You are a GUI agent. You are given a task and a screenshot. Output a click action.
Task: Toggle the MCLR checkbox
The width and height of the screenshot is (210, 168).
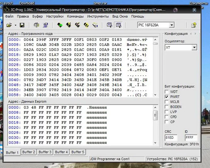[167, 102]
